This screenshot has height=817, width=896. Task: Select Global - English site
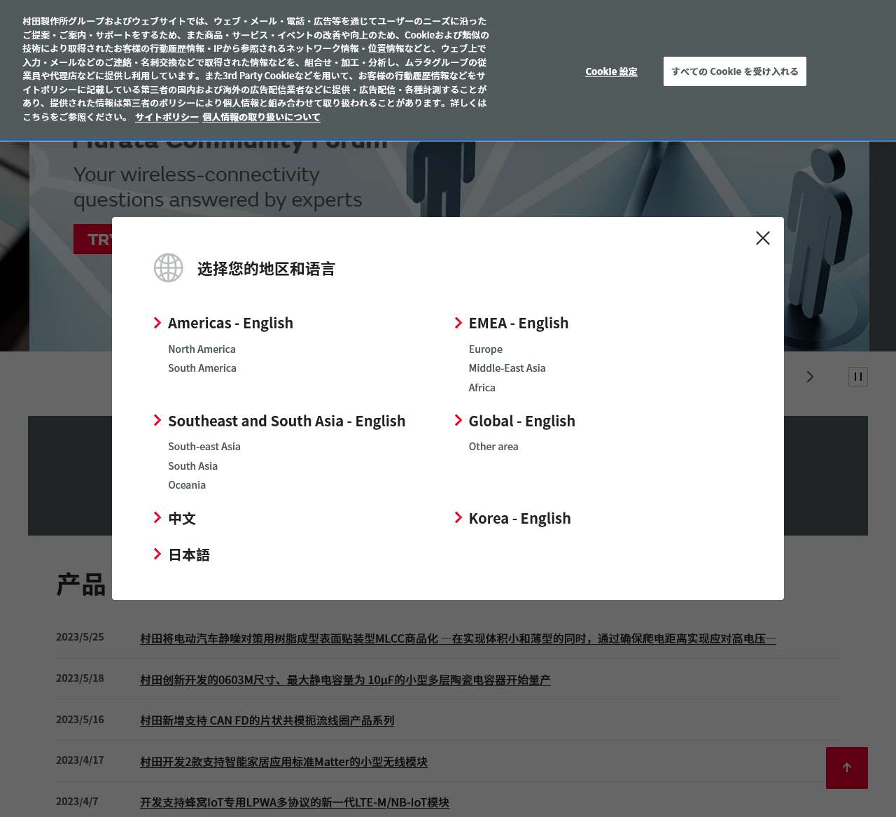pyautogui.click(x=521, y=421)
